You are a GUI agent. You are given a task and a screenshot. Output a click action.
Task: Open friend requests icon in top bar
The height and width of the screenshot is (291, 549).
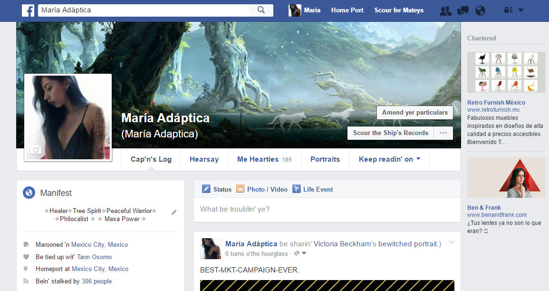445,10
